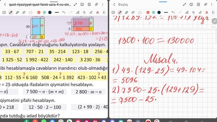217x122 pixels.
Task: Select the eraser tool in left note
Action: [24, 13]
